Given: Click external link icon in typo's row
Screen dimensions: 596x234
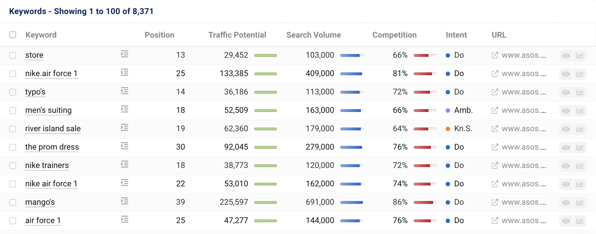Looking at the screenshot, I should coord(495,92).
